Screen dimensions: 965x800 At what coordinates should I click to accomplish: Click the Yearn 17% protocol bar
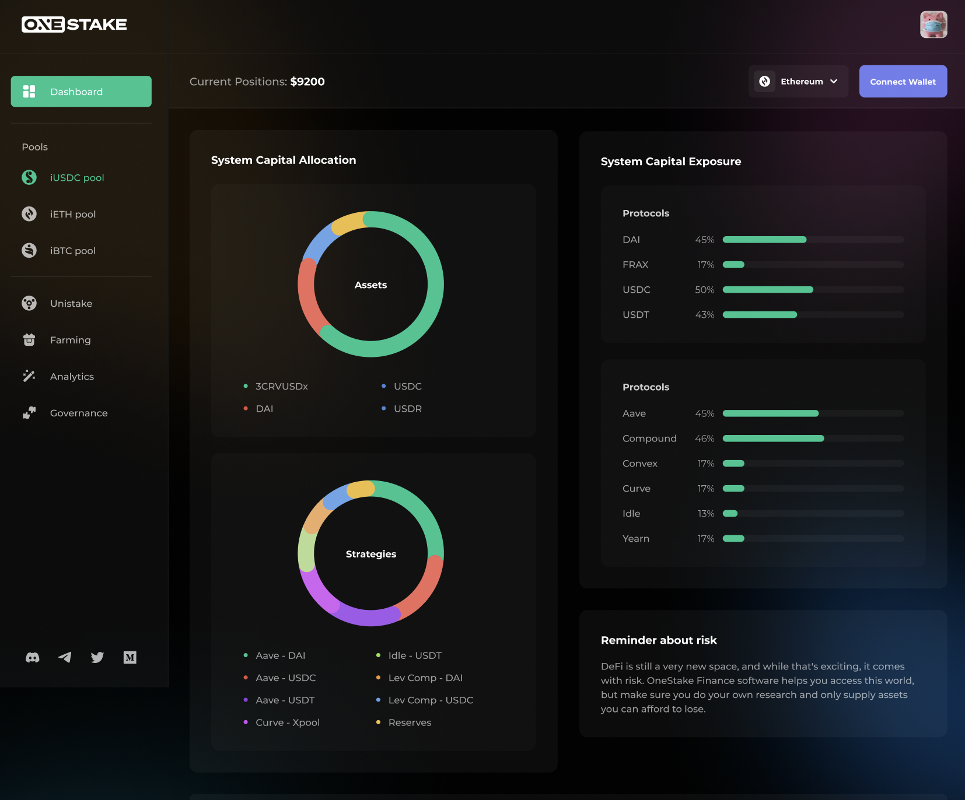[813, 539]
